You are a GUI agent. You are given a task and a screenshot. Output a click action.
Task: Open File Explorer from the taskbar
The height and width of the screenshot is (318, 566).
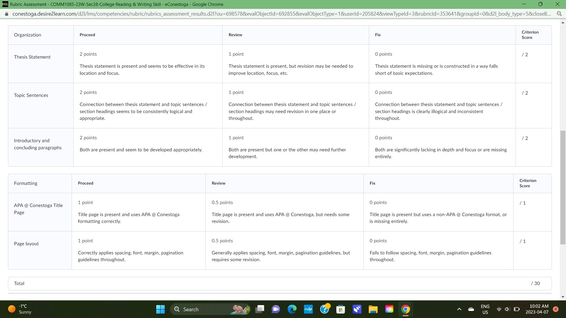point(373,309)
